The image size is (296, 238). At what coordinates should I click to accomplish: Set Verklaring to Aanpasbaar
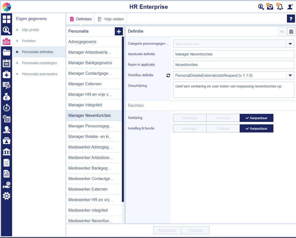[256, 118]
